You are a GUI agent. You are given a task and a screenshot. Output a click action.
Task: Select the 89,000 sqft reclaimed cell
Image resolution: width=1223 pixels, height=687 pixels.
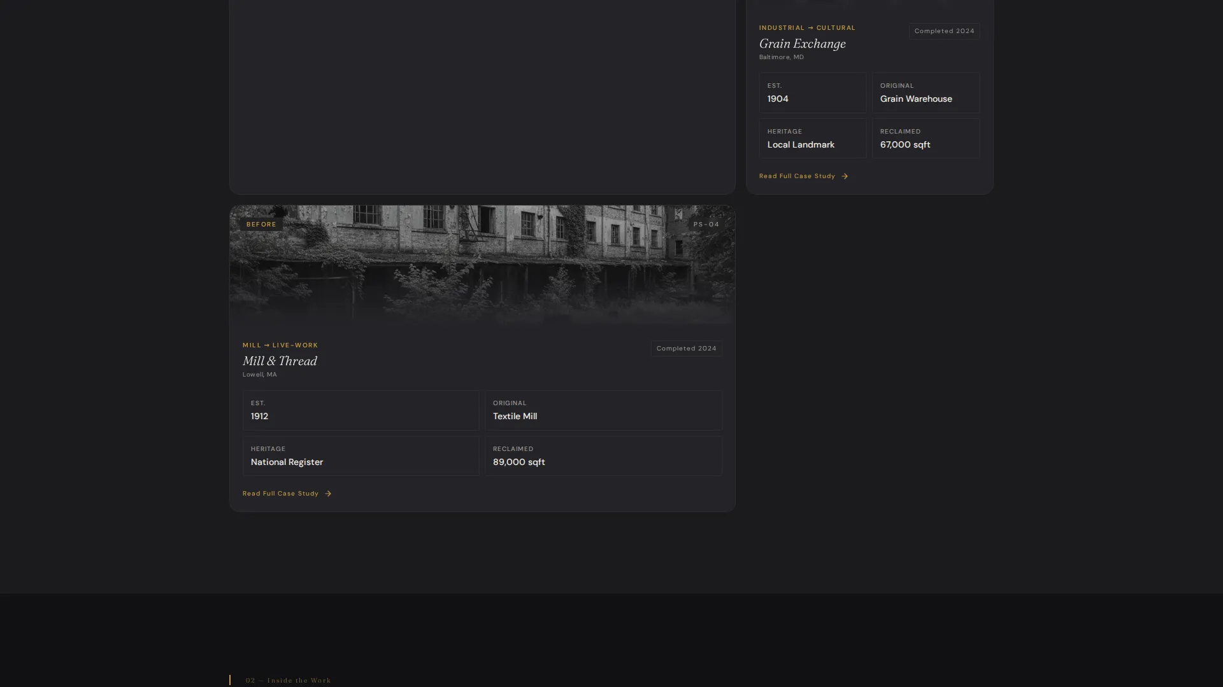coord(603,456)
